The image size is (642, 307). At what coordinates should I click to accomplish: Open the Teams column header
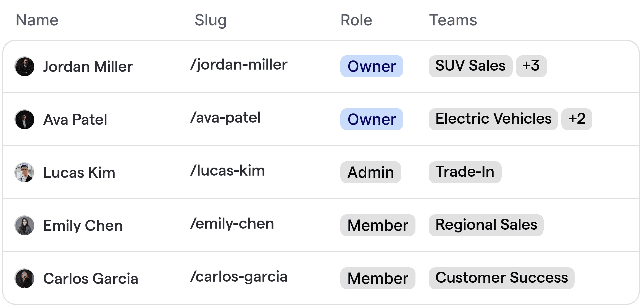tap(453, 20)
